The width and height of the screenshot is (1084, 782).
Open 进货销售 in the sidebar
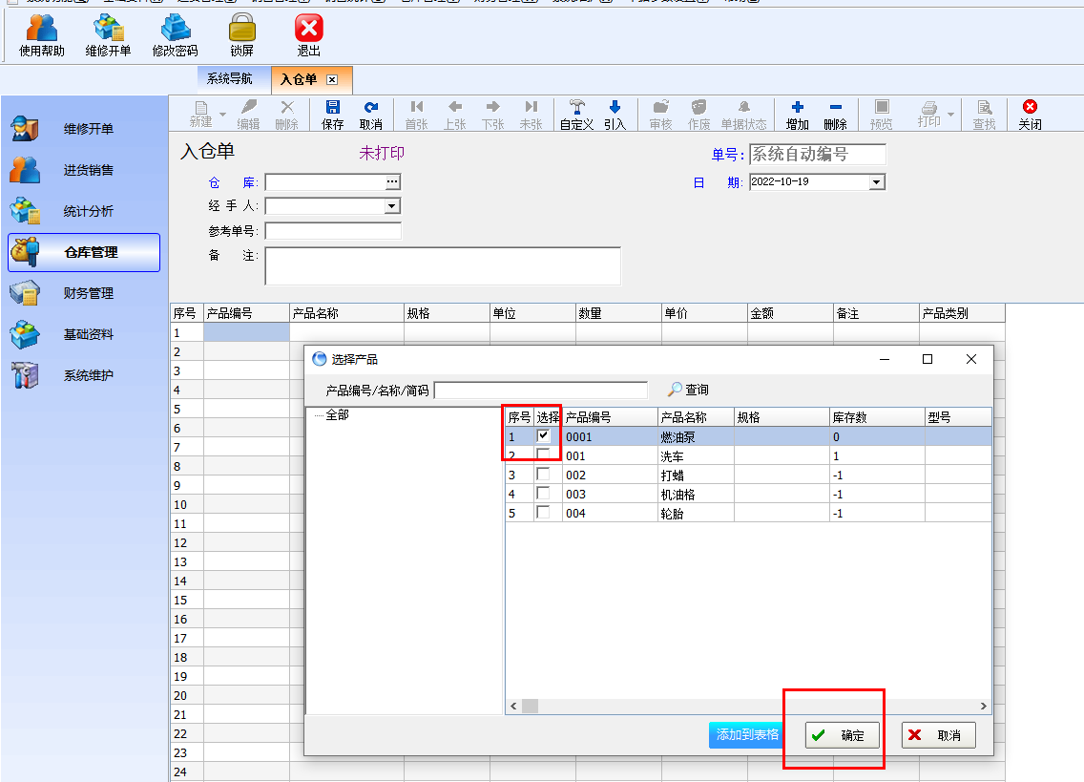(x=84, y=170)
